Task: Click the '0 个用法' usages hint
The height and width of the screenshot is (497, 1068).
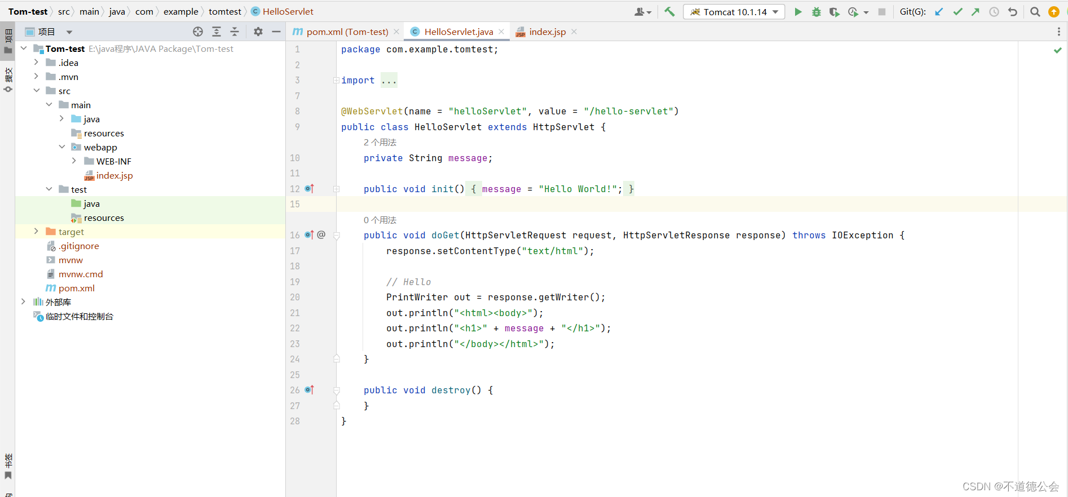Action: pos(380,220)
